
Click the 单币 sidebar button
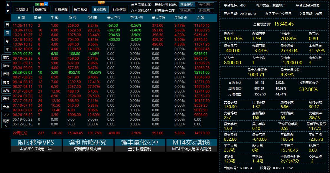coord(6,58)
